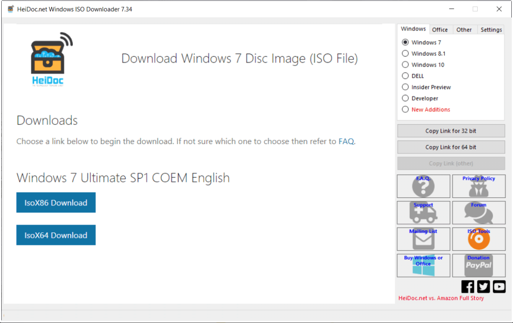
Task: Open the Forum speech bubbles icon
Action: point(479,213)
